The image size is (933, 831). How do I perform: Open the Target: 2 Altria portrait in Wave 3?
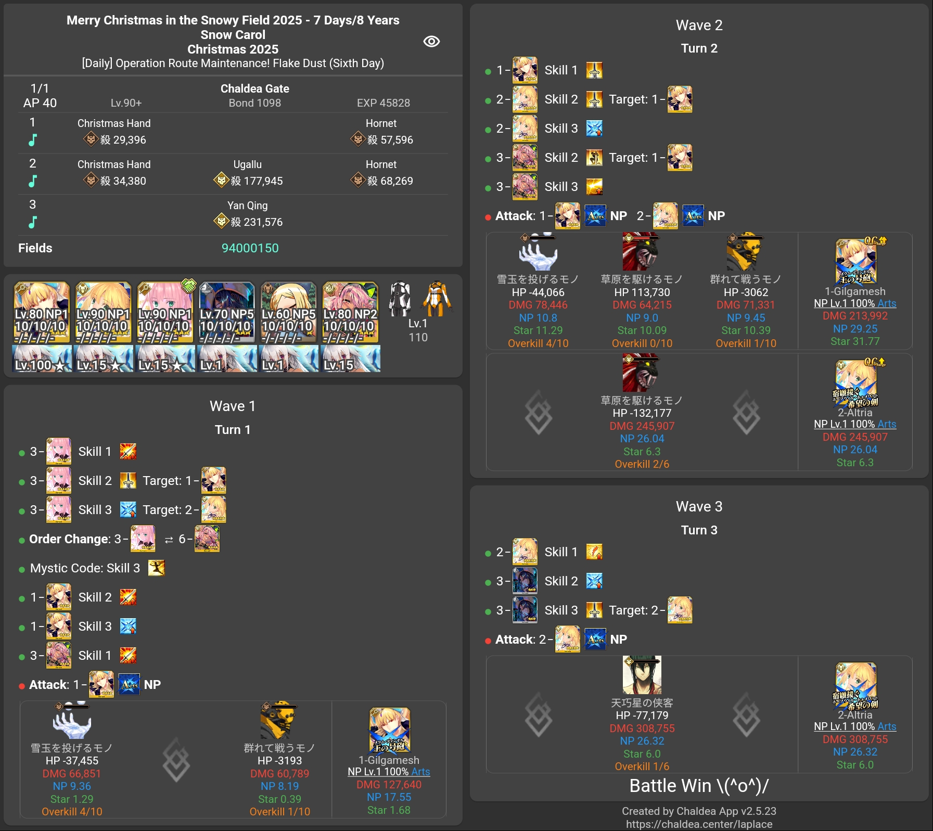[x=680, y=610]
